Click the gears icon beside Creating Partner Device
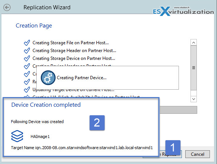Viewport: 217px width, 164px height. (48, 78)
